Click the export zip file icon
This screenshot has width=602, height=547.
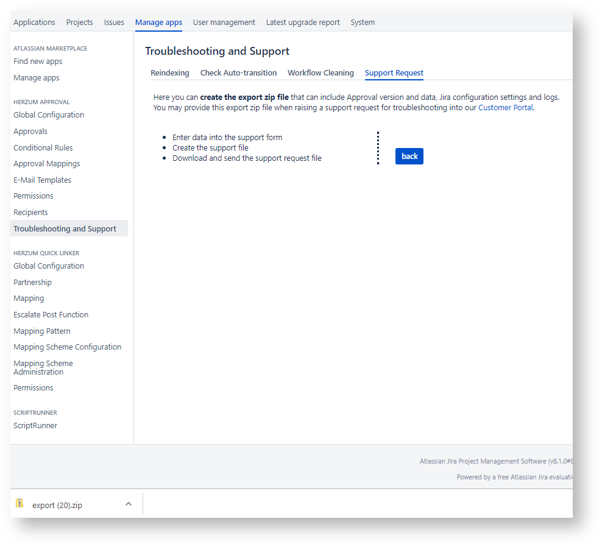point(20,504)
